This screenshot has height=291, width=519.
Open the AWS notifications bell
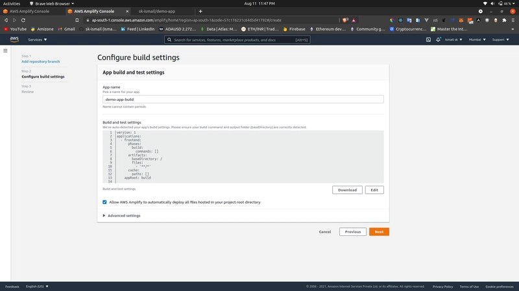[438, 39]
